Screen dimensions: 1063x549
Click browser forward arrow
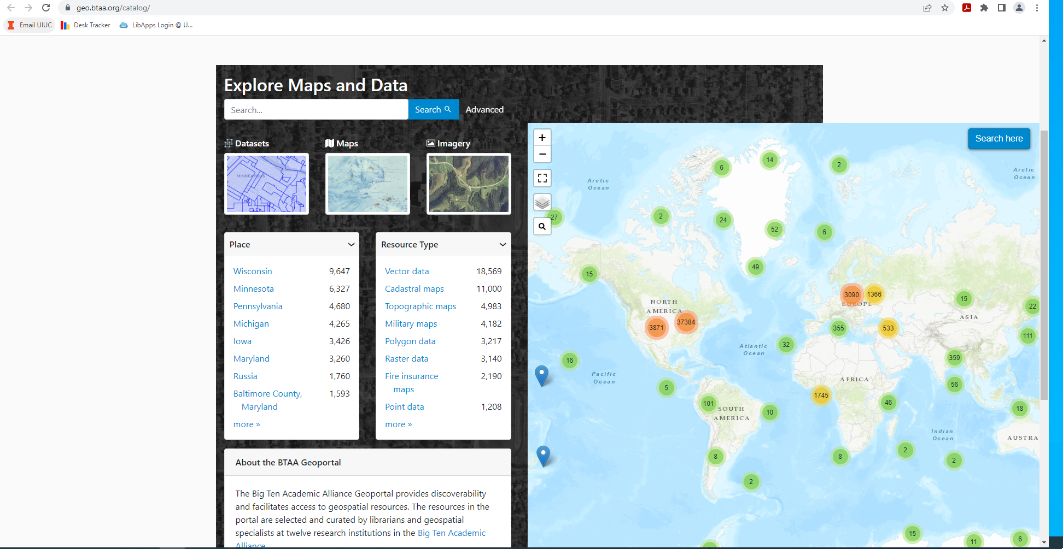pos(28,8)
